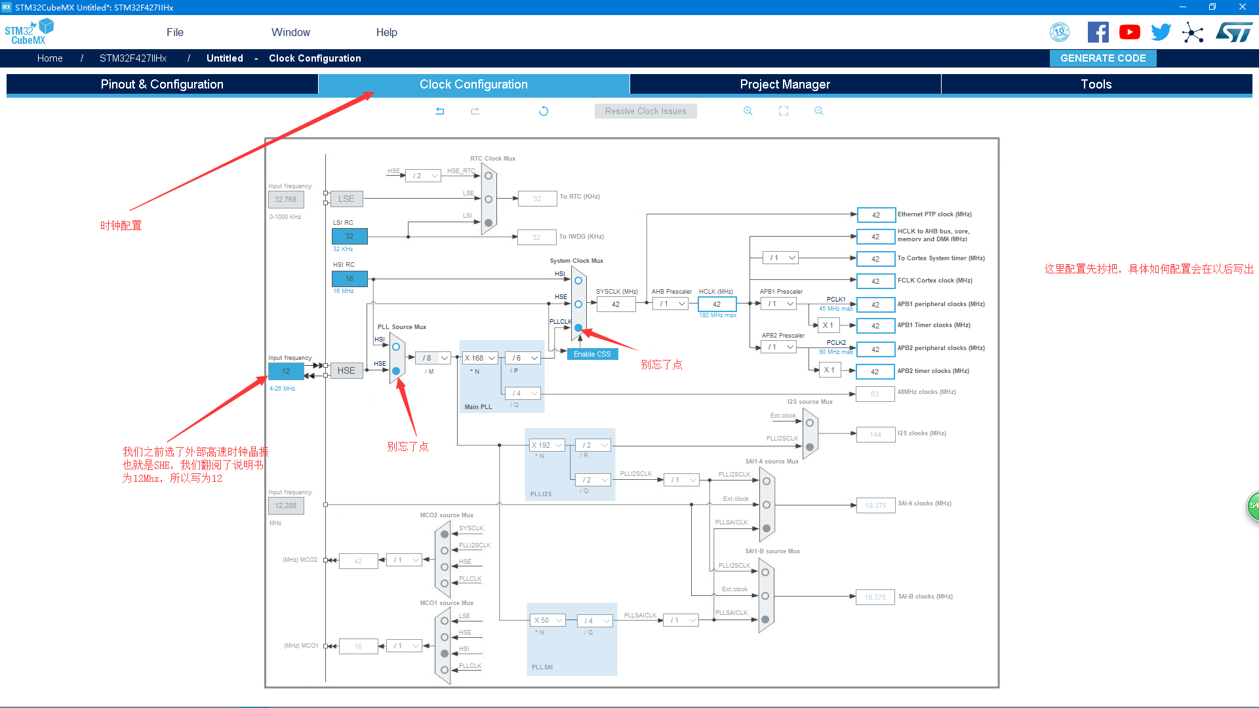The width and height of the screenshot is (1259, 708).
Task: Click the GENERATE CODE button
Action: pos(1103,58)
